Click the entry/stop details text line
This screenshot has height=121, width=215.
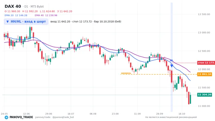tap(86, 22)
